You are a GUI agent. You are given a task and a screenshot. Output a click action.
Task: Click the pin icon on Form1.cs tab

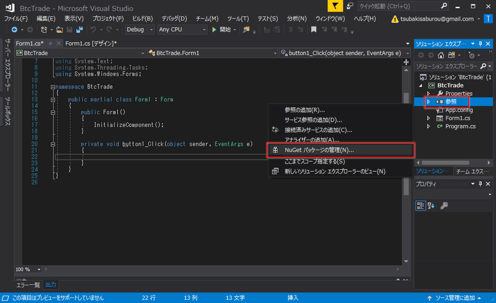coord(50,43)
